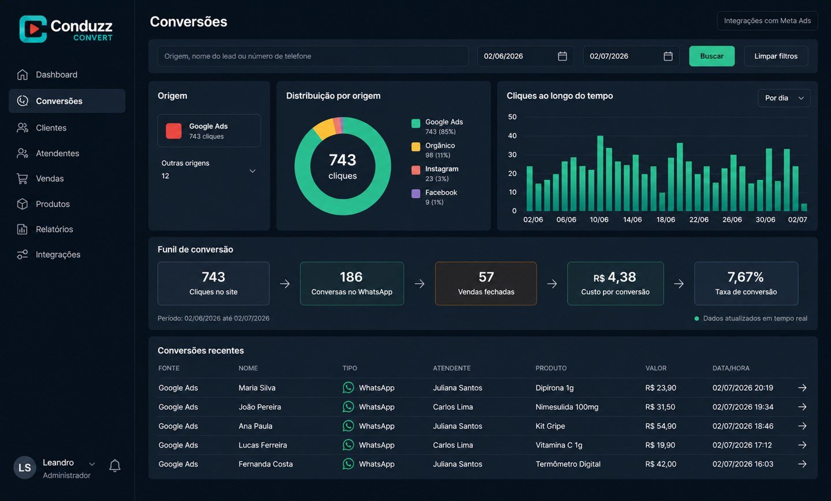Click the end date field 02/07/2026
This screenshot has height=501, width=831.
[x=631, y=56]
